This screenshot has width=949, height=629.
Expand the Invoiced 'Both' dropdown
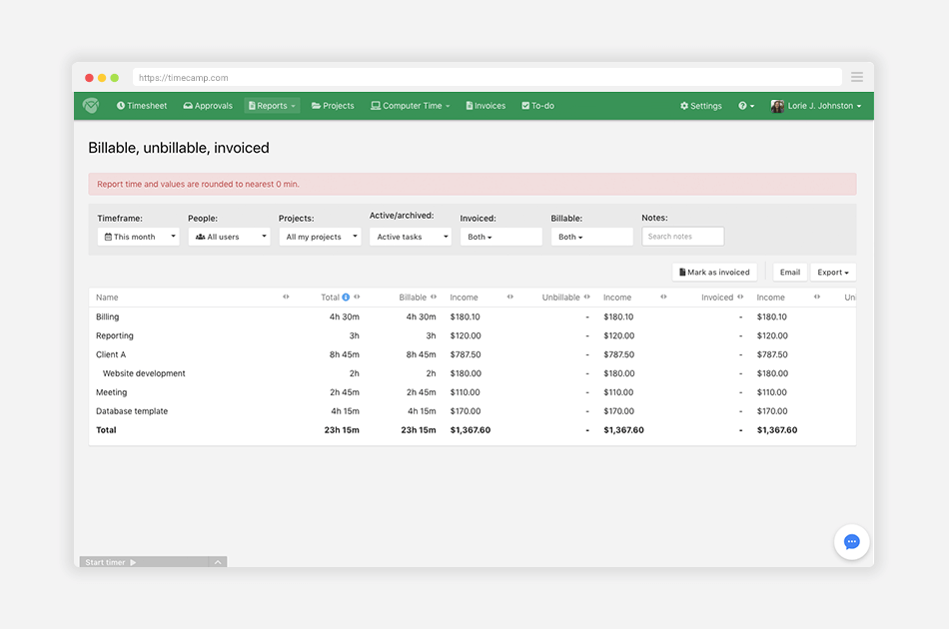pyautogui.click(x=501, y=237)
